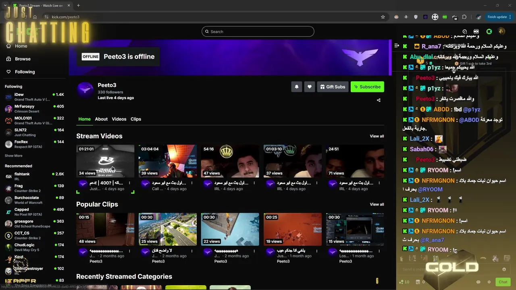Open the 01:21:01 stream video thumbnail
Image resolution: width=516 pixels, height=290 pixels.
(105, 161)
